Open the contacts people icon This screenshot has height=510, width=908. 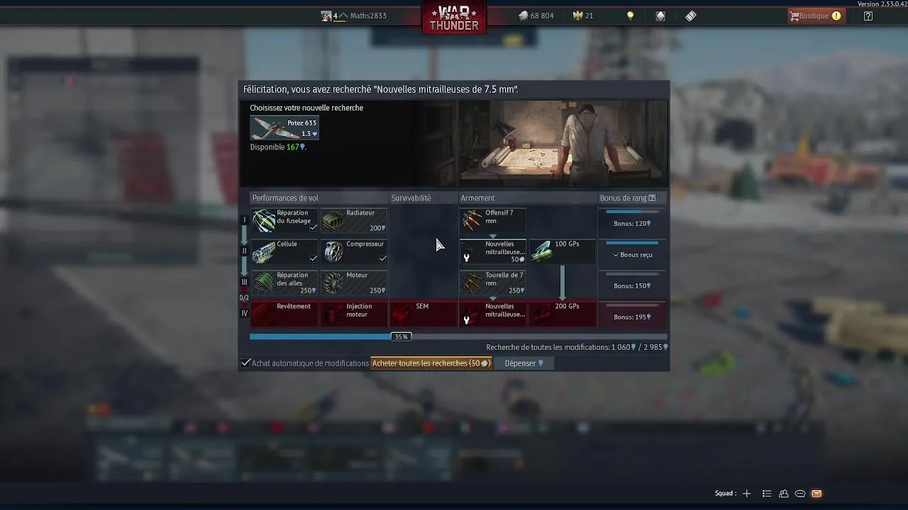pos(784,494)
